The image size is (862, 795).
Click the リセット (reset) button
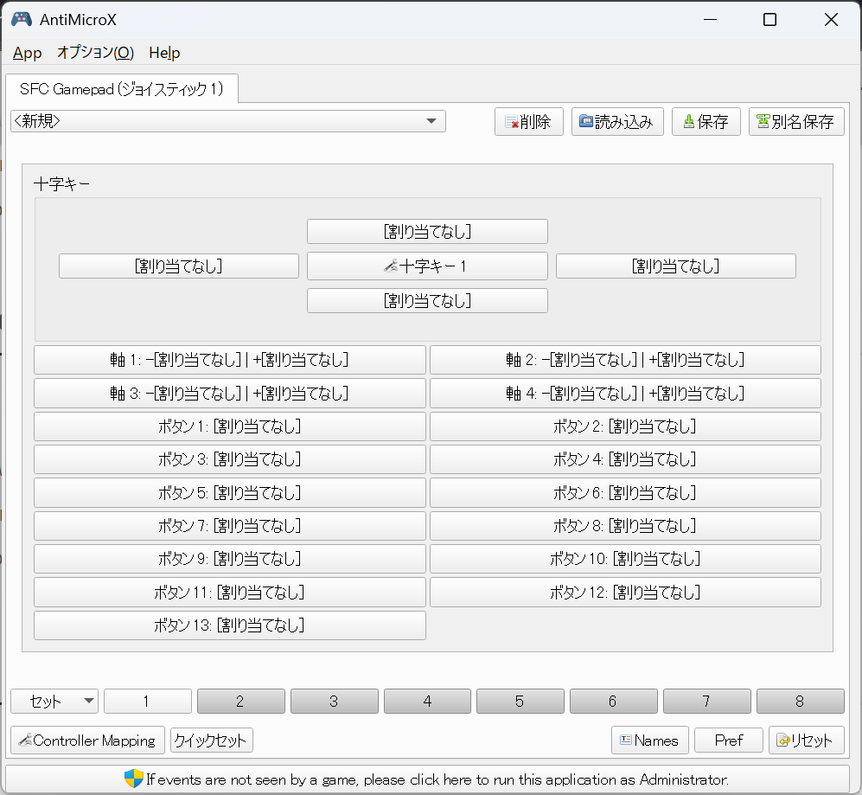(x=806, y=741)
